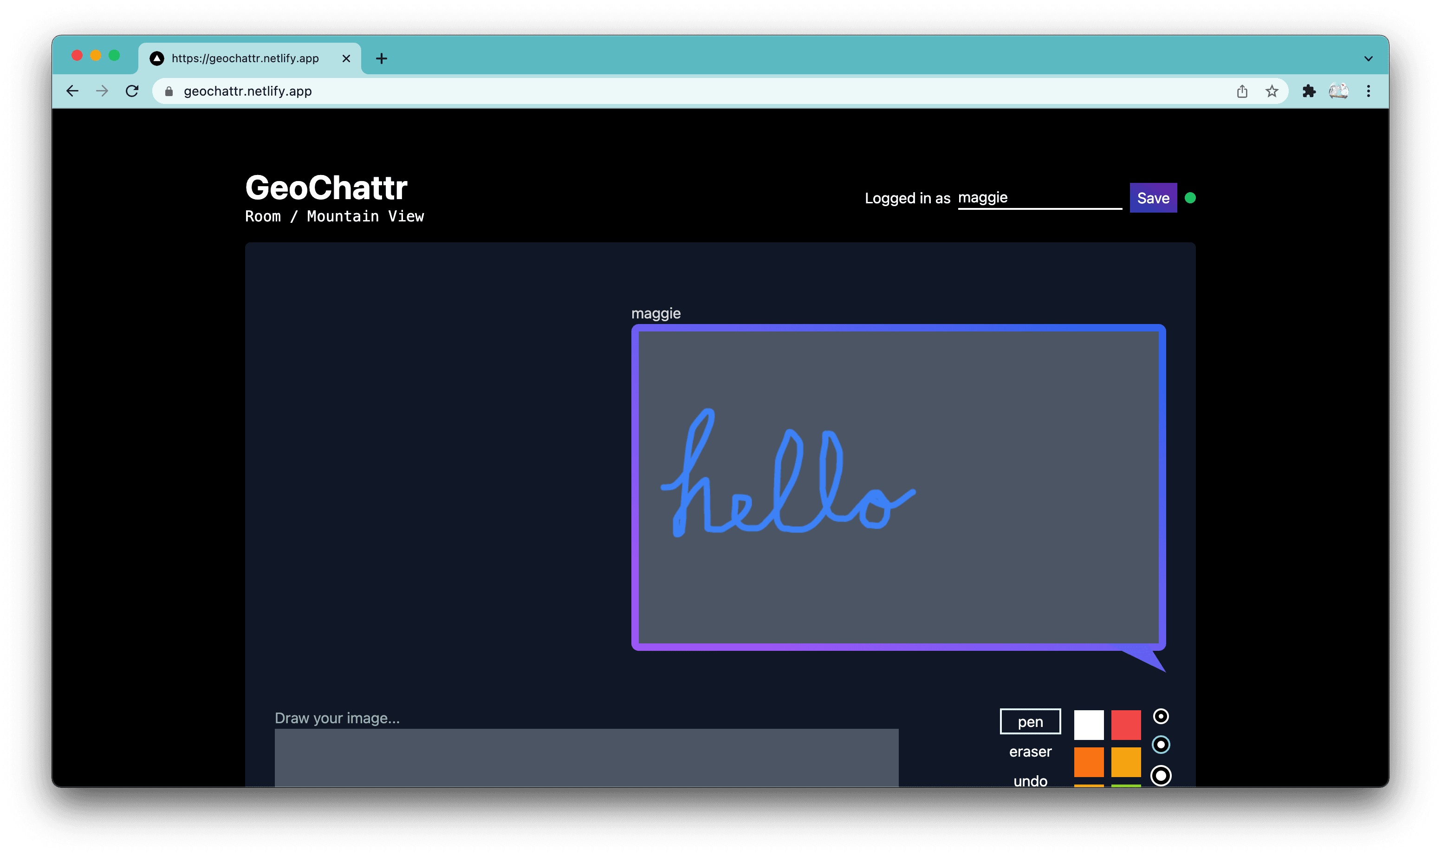Pick the white color swatch
1441x856 pixels.
click(x=1089, y=725)
